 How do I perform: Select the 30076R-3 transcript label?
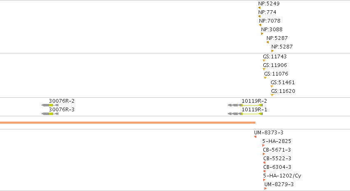point(62,110)
